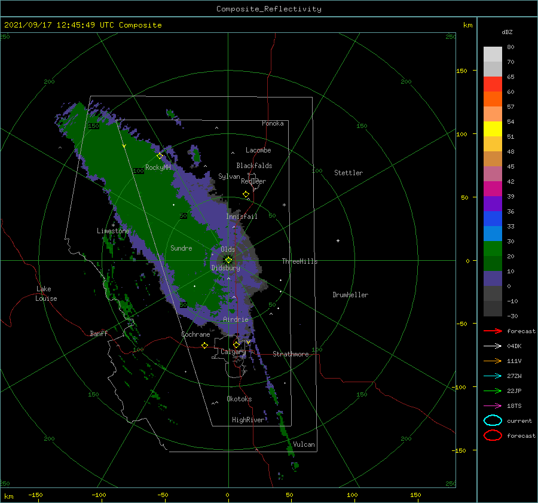Select the slate purple 10 dBZ swatch
This screenshot has height=503, width=538.
click(x=493, y=278)
